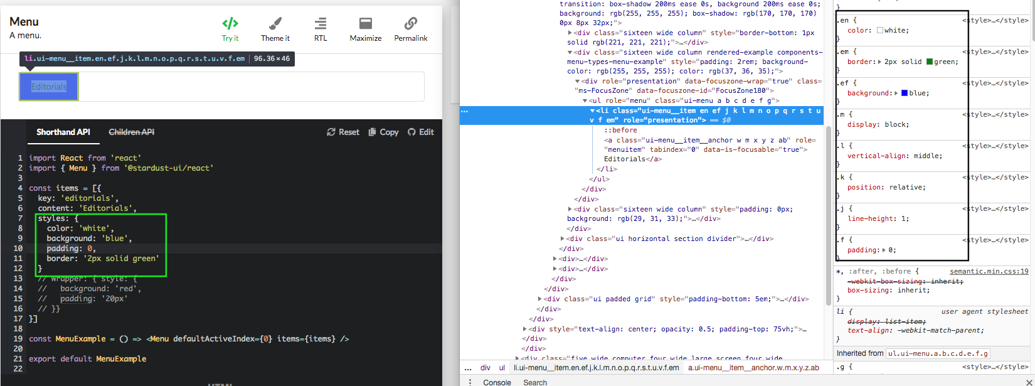Click 'position: relative' declaration
The height and width of the screenshot is (386, 1035).
pos(886,187)
